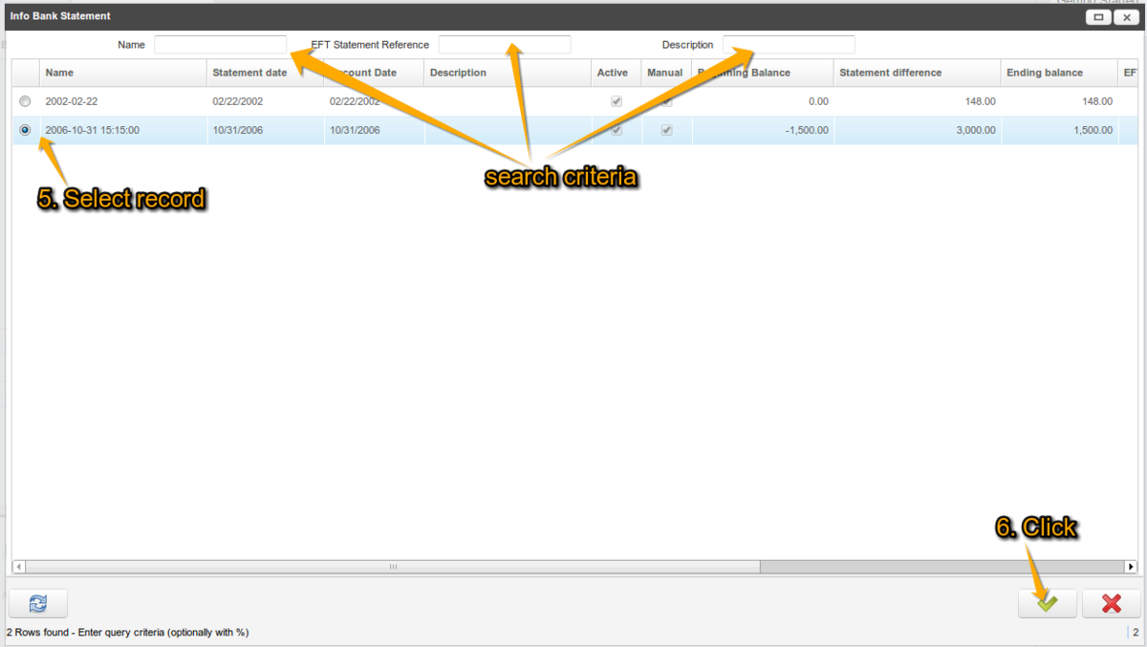Click the red X cancel button

1111,603
